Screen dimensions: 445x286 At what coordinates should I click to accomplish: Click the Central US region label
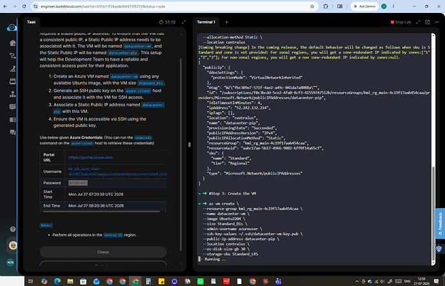(x=113, y=235)
